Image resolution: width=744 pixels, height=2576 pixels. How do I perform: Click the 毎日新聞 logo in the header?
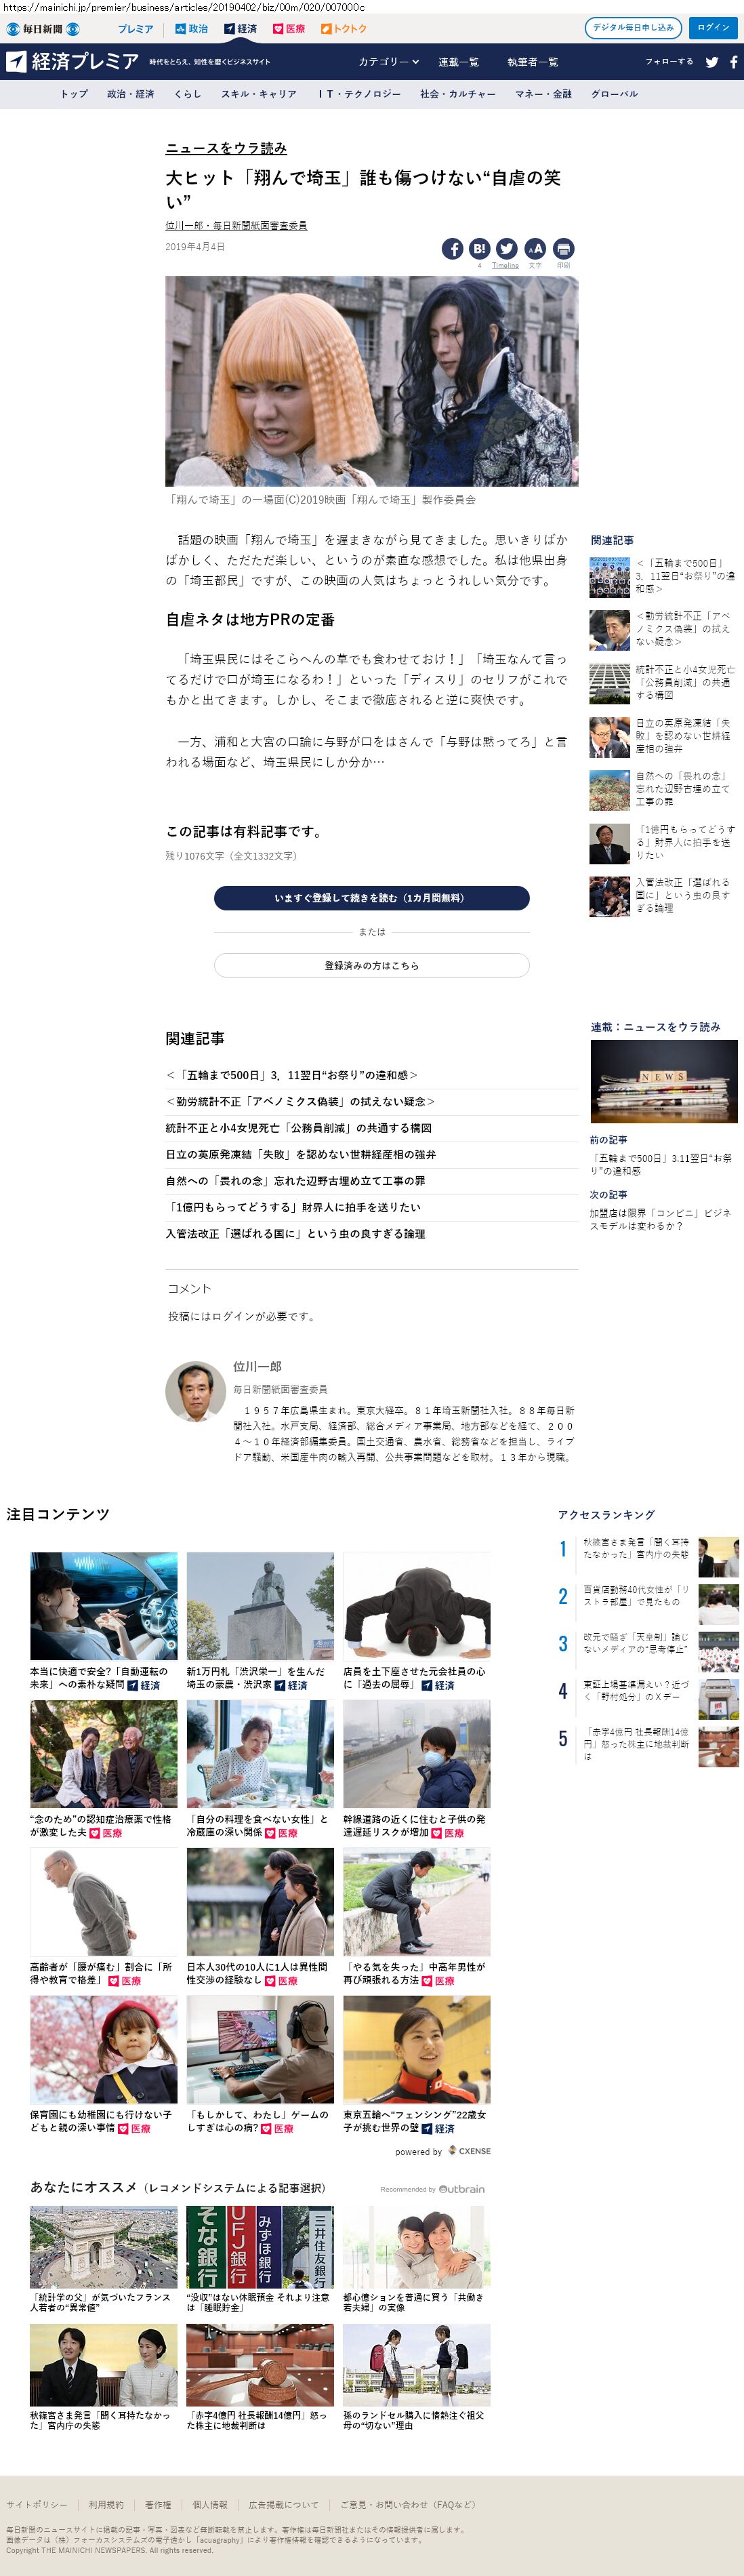click(x=43, y=29)
